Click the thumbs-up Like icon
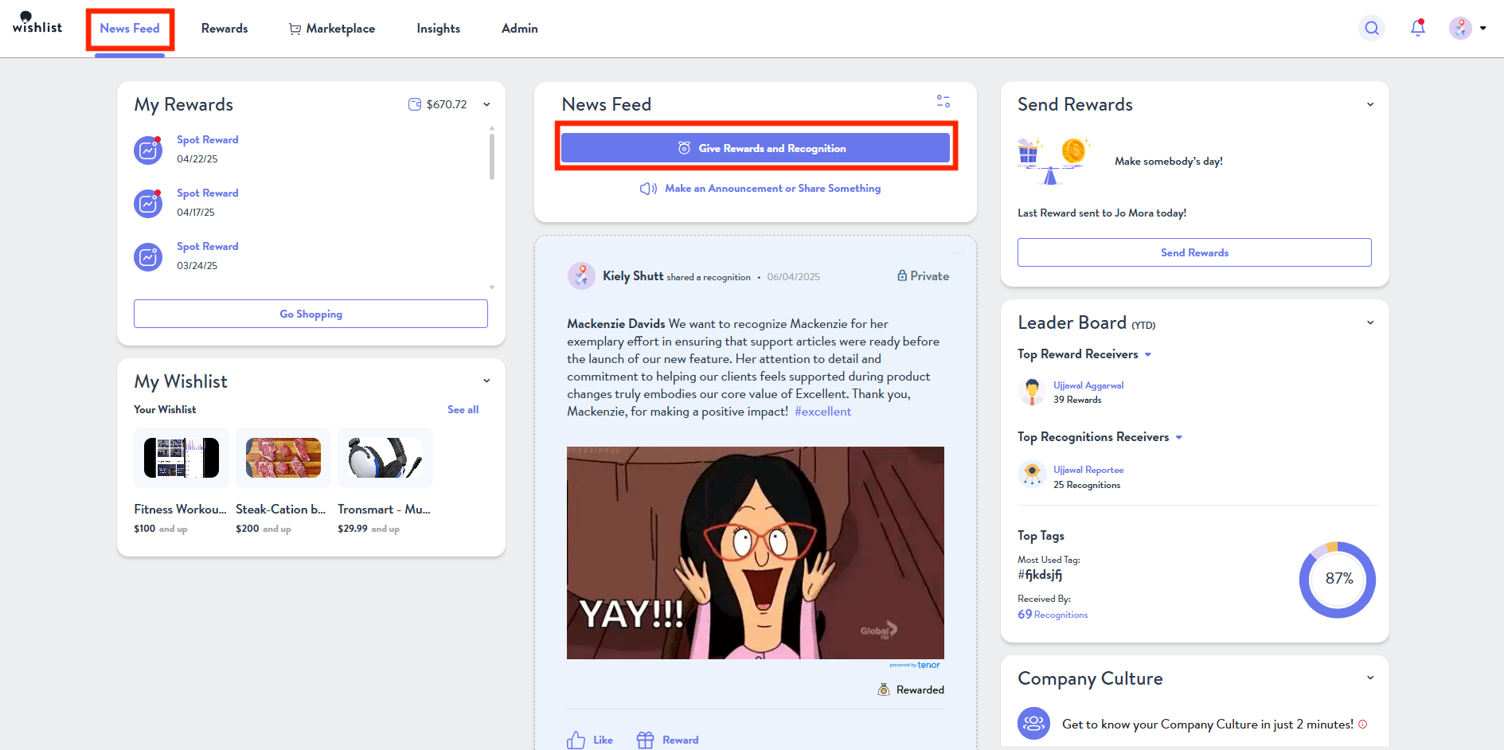 (x=576, y=740)
